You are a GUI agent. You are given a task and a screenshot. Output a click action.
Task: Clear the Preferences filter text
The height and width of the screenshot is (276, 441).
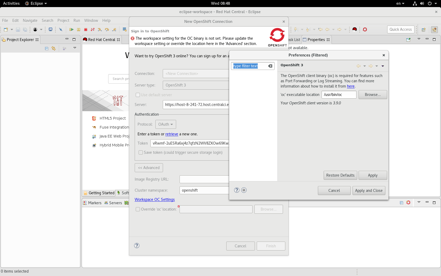click(x=270, y=66)
